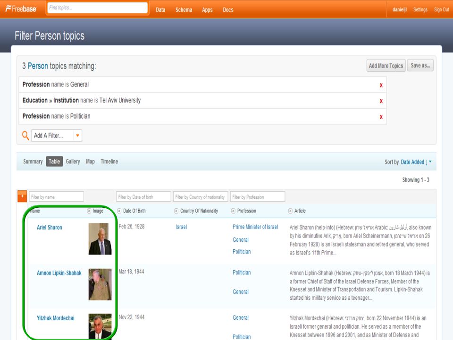Open the Add A Filter dropdown

[57, 136]
